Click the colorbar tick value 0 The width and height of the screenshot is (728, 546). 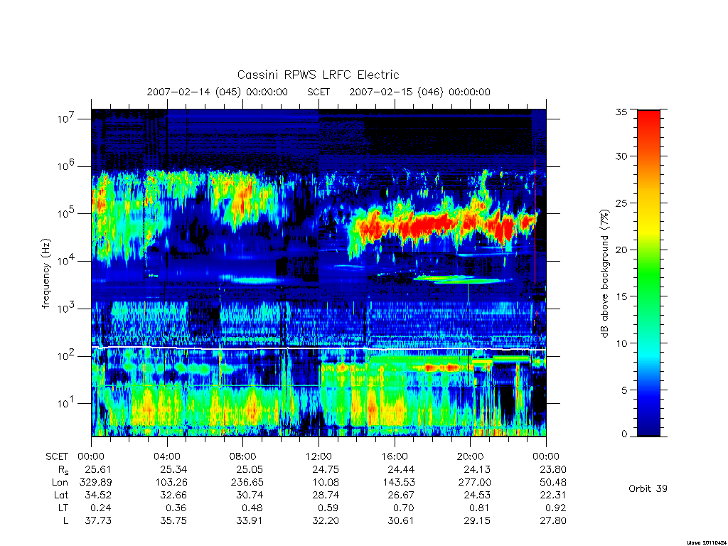tap(624, 434)
